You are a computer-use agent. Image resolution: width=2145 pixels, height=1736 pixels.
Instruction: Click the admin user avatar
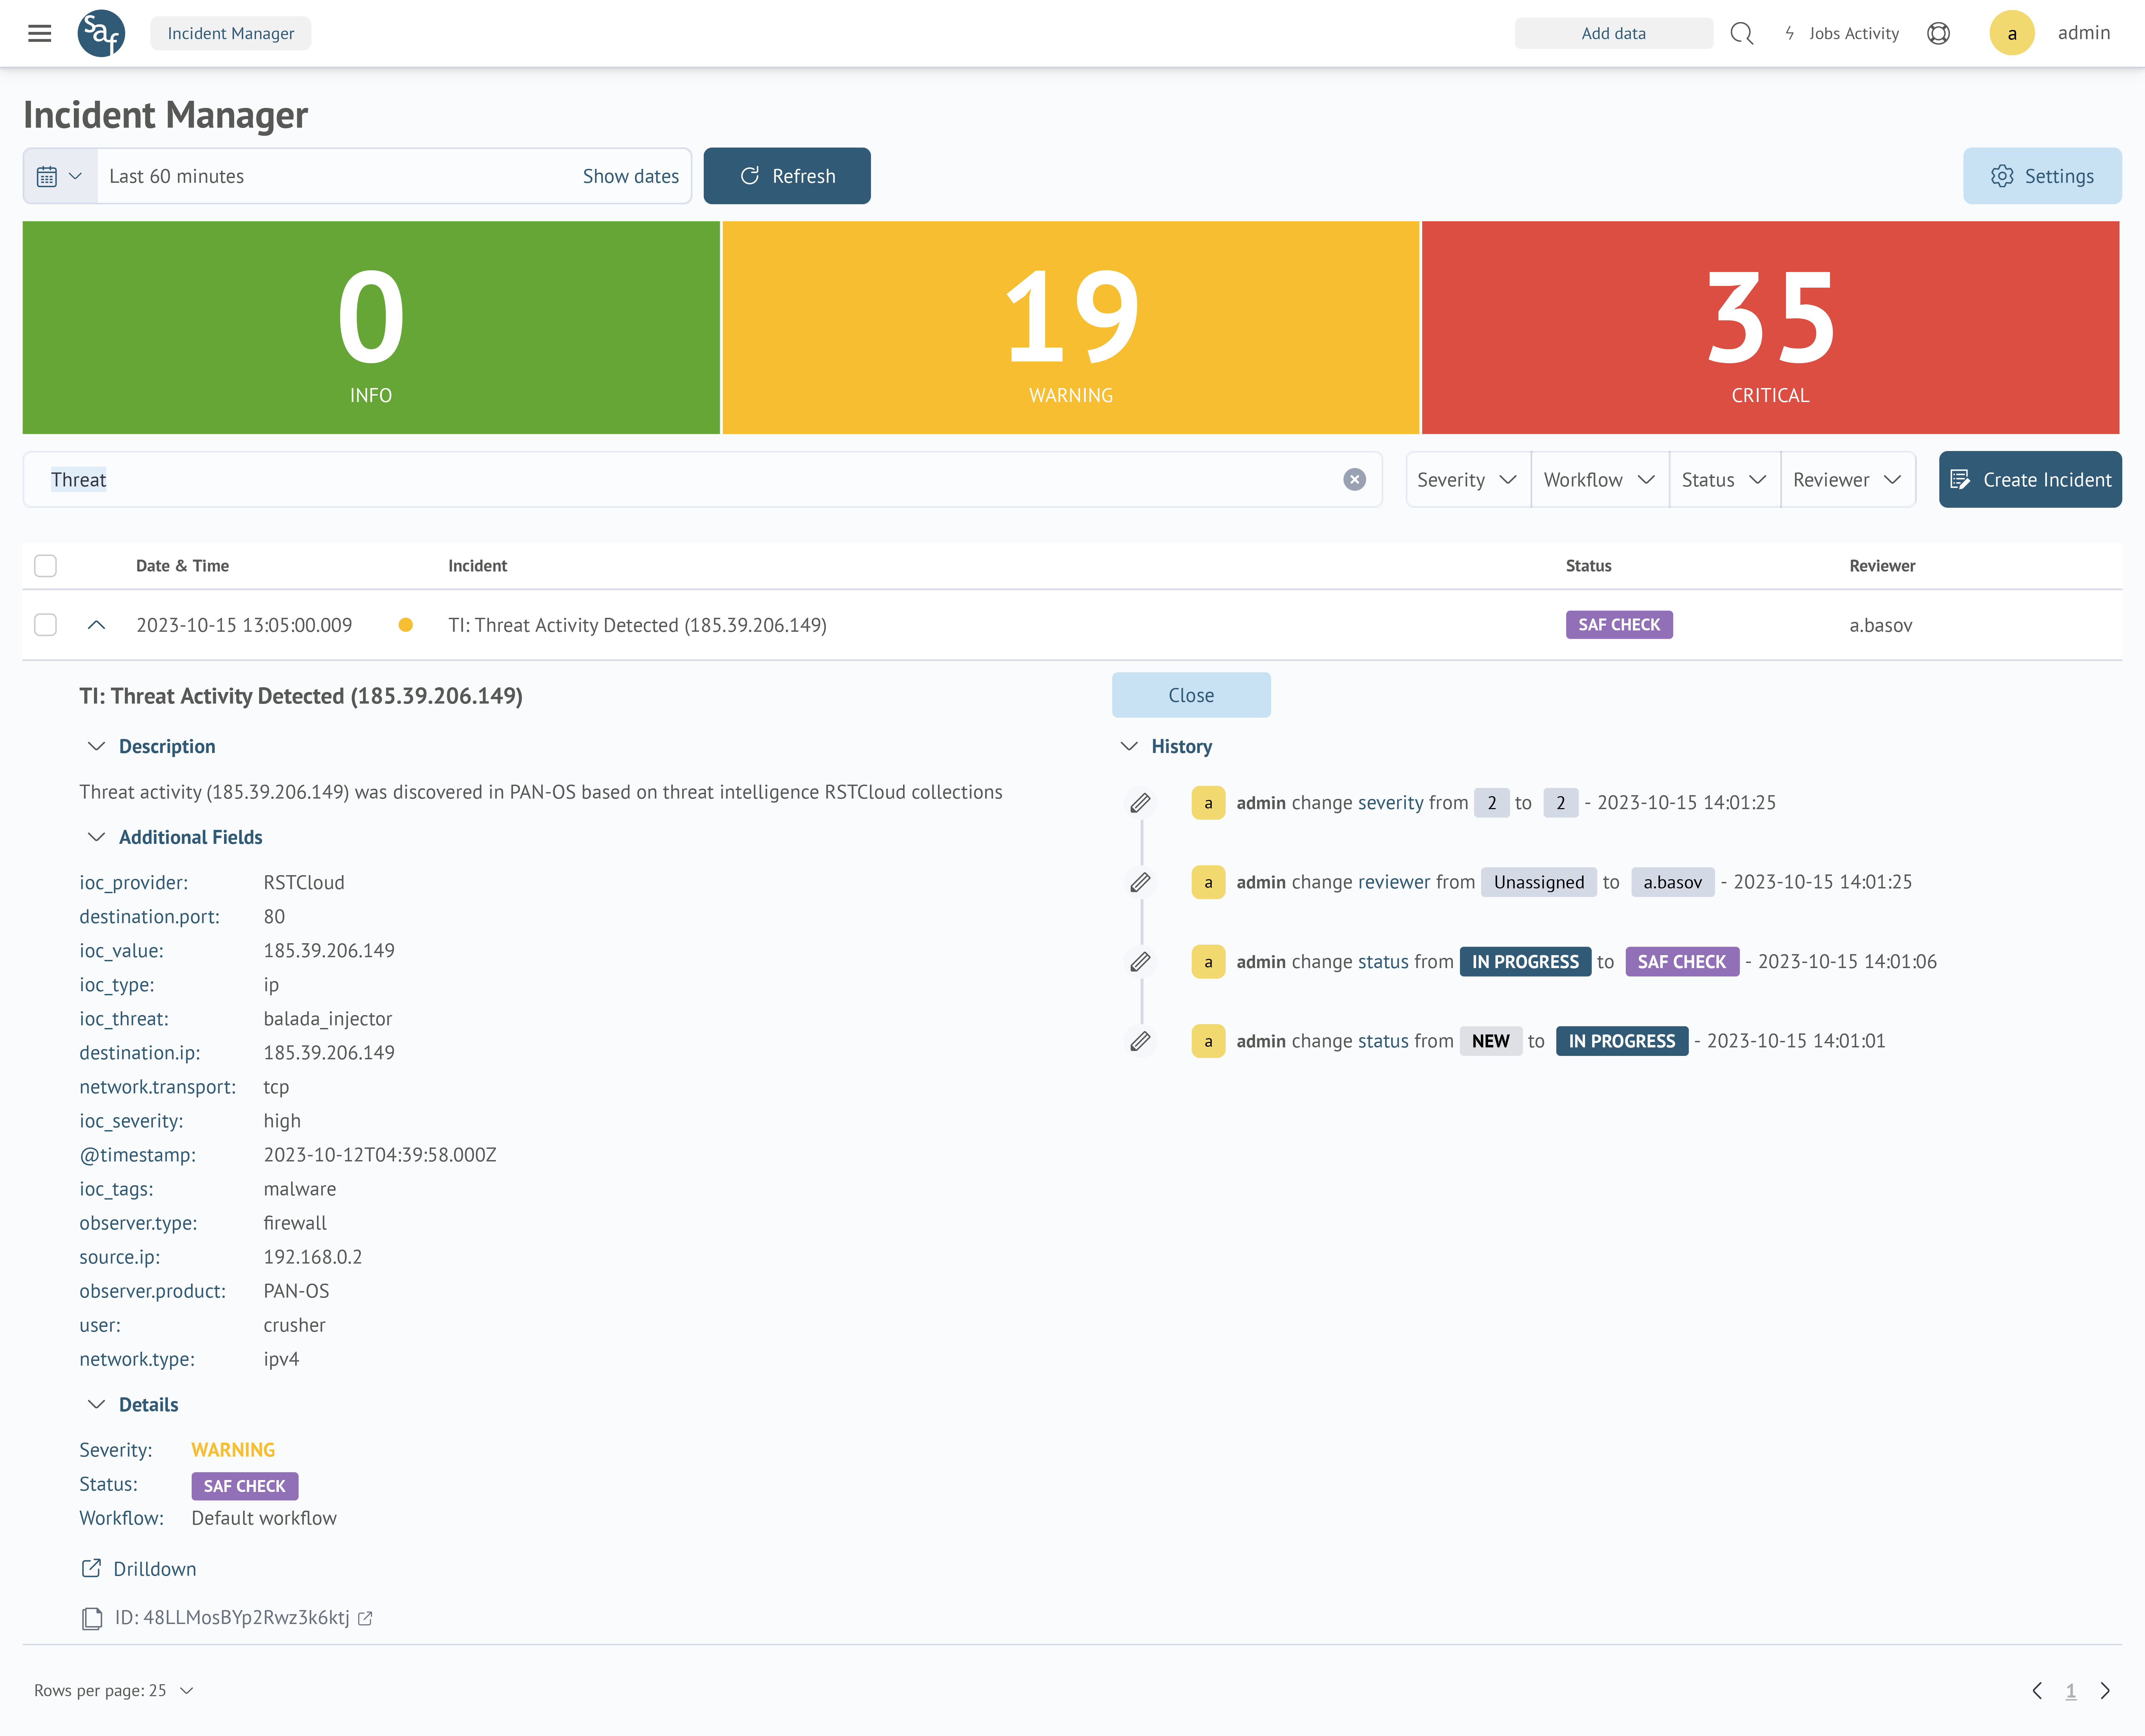2012,33
